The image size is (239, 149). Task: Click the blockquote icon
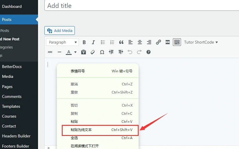tap(121, 42)
